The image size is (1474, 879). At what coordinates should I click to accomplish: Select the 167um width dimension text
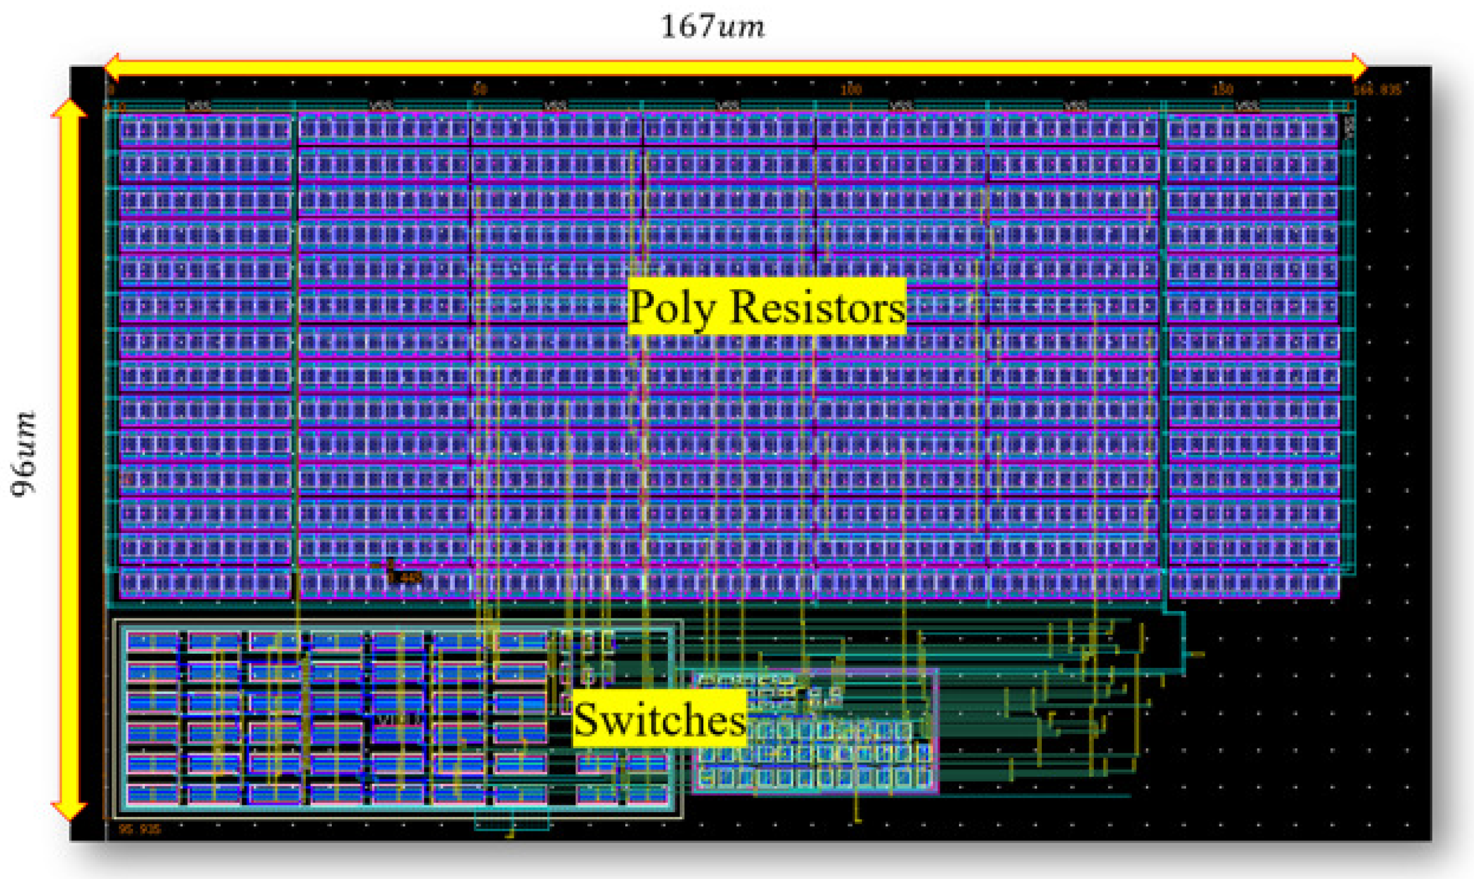(712, 27)
